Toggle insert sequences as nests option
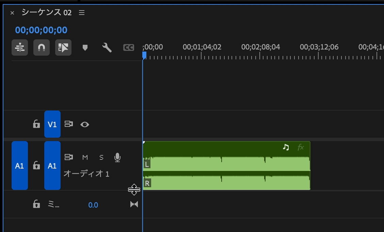 point(20,47)
